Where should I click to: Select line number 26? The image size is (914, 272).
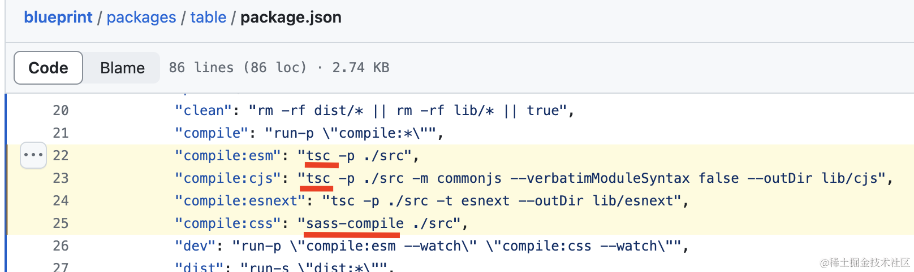click(61, 246)
